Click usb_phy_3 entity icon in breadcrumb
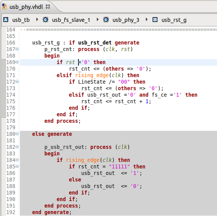 (x=106, y=20)
